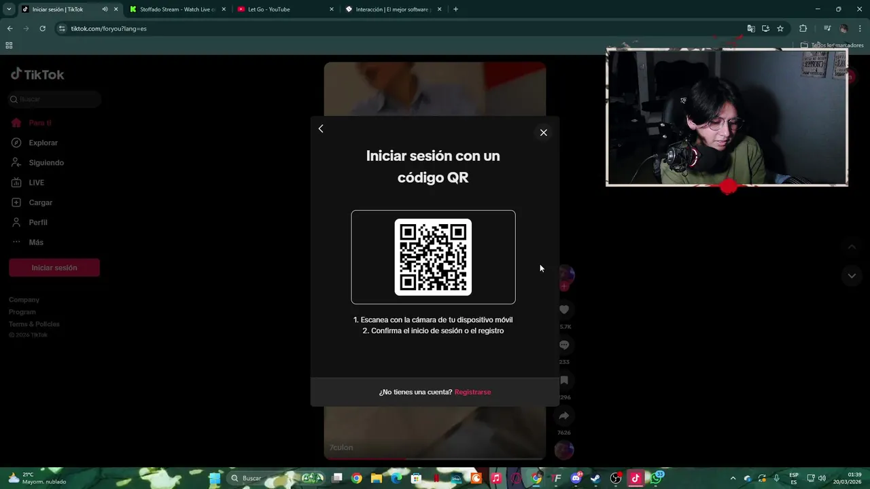This screenshot has width=870, height=489.
Task: Open Microsoft Edge from the taskbar
Action: (396, 478)
